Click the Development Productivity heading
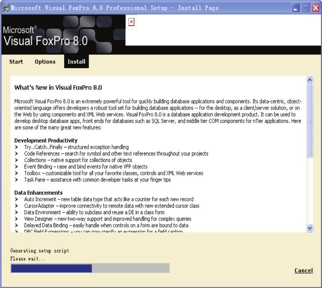This screenshot has height=288, width=322. point(46,140)
